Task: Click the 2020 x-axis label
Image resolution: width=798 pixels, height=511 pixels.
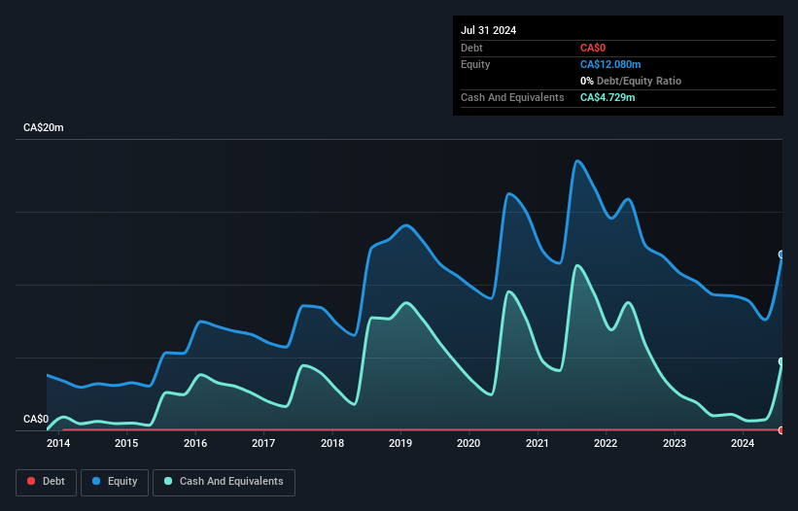Action: click(x=468, y=443)
